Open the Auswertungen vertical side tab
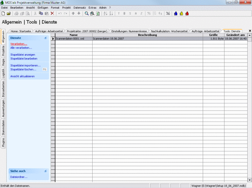Screen dimensions: 252x188 pyautogui.click(x=3, y=108)
